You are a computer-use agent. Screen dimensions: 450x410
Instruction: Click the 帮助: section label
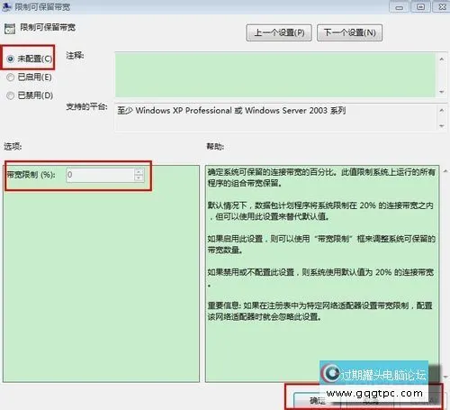pos(215,147)
